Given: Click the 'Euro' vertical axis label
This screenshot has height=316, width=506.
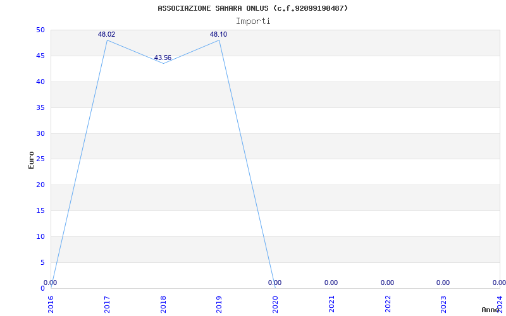Looking at the screenshot, I should pyautogui.click(x=31, y=160).
